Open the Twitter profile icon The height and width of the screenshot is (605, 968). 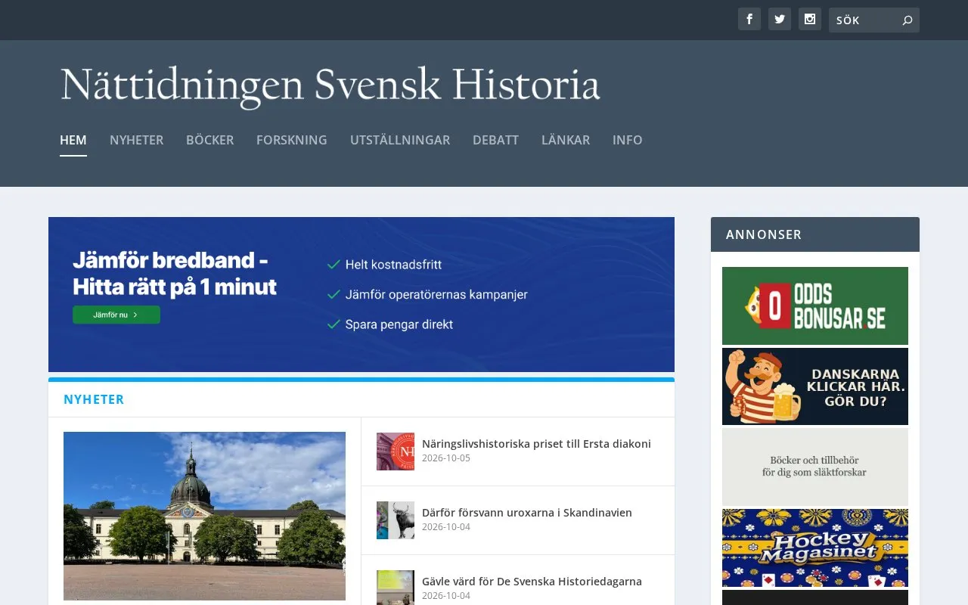(x=780, y=20)
